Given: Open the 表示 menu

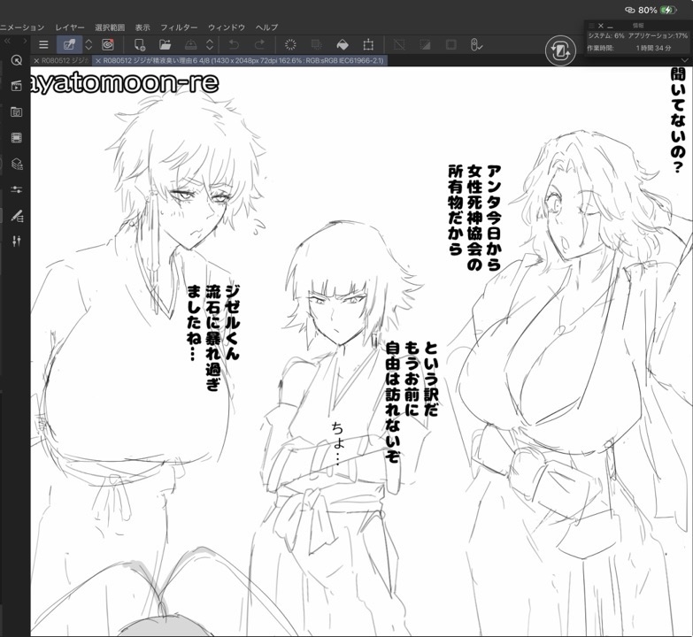Looking at the screenshot, I should [x=142, y=27].
